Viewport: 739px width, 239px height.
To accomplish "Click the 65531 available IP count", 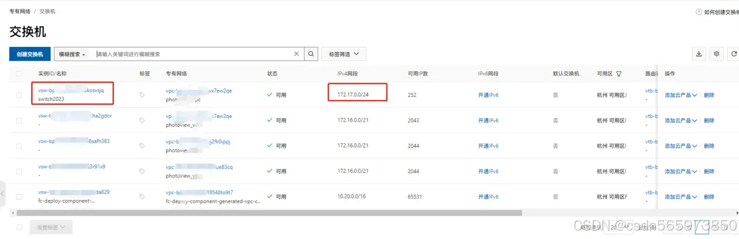I will point(415,197).
